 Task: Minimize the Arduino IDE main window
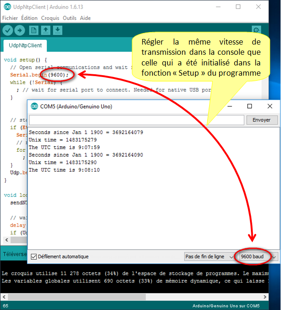pos(218,7)
